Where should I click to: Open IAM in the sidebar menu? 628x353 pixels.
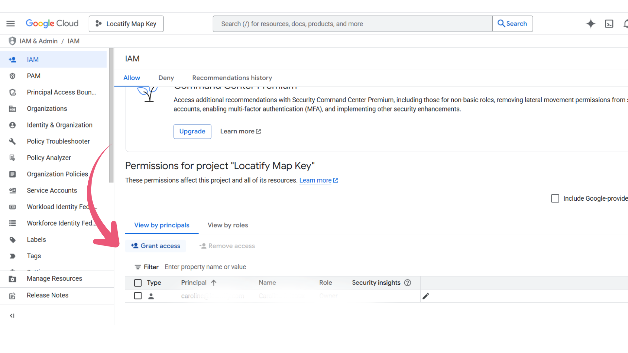[53, 59]
